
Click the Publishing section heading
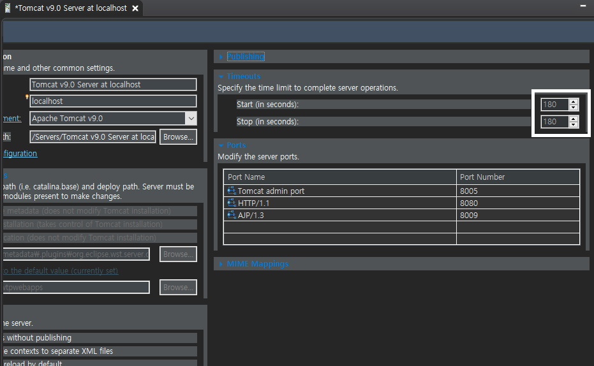[246, 56]
